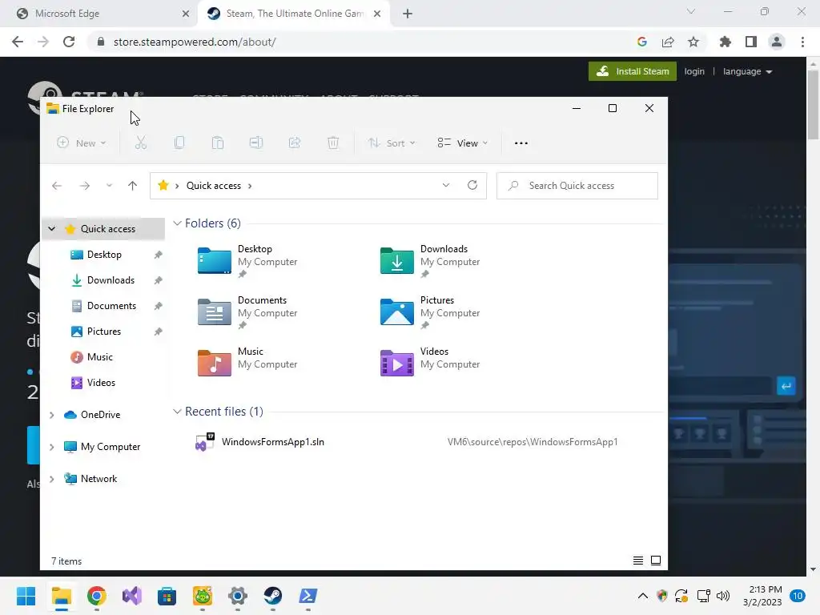Switch to details view icon in status bar
Screen dimensions: 820x615
[638, 561]
